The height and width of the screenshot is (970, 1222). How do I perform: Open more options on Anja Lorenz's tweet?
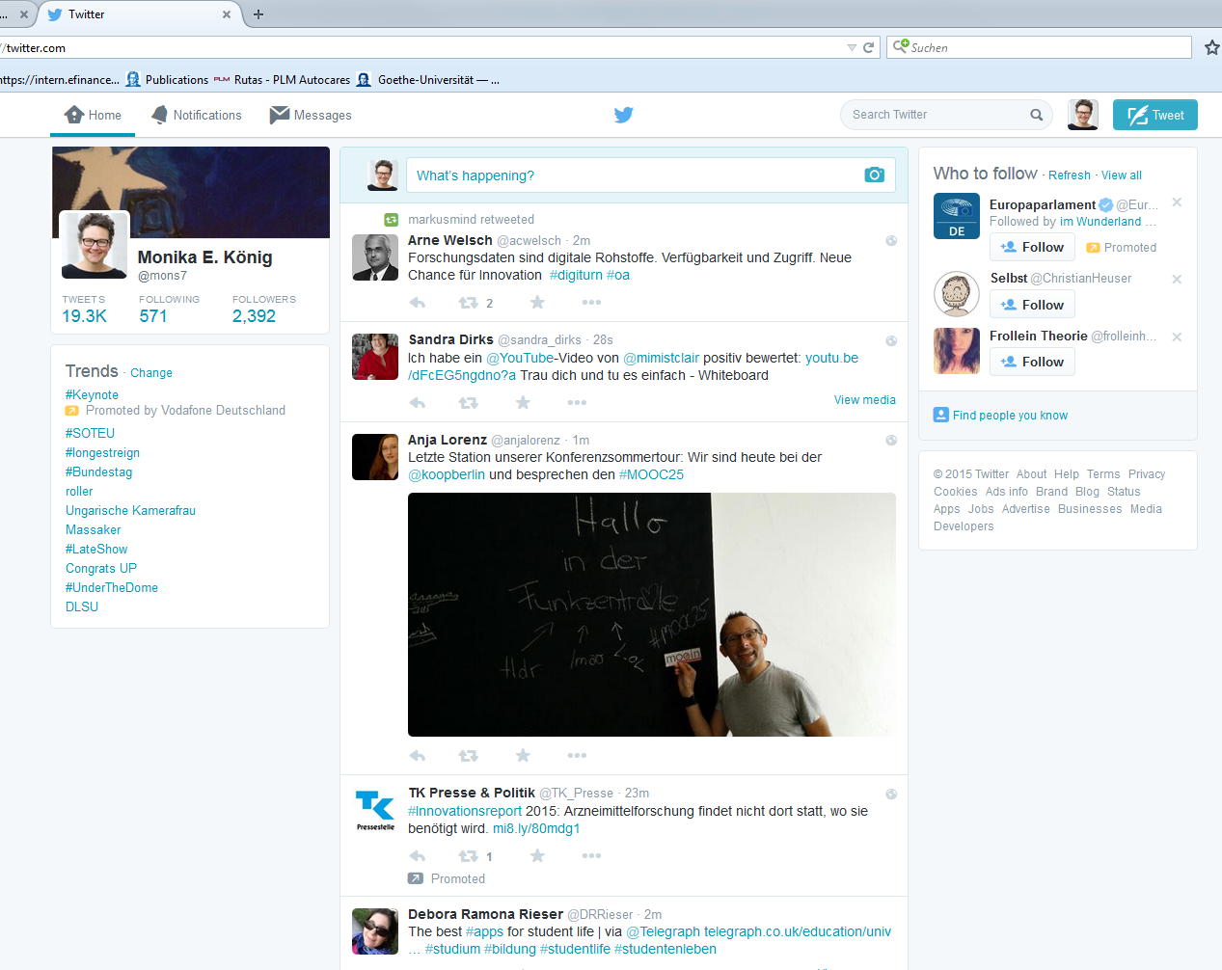pyautogui.click(x=577, y=755)
